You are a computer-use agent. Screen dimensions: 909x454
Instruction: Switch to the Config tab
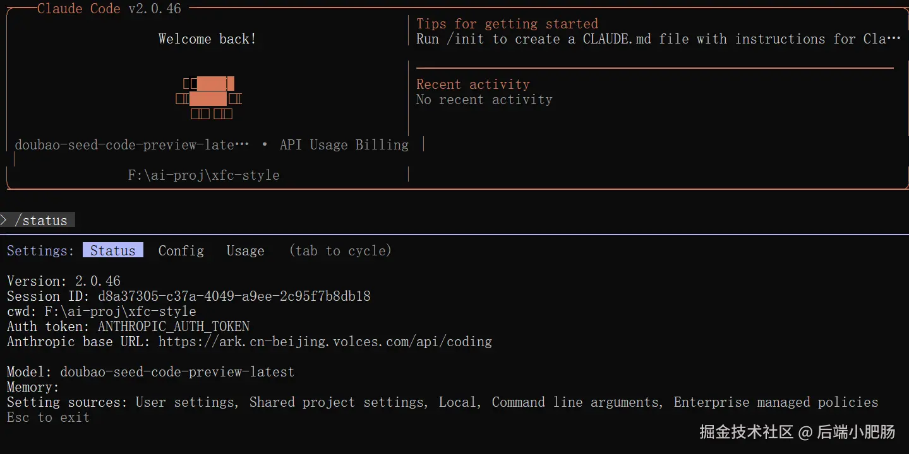[x=181, y=250]
